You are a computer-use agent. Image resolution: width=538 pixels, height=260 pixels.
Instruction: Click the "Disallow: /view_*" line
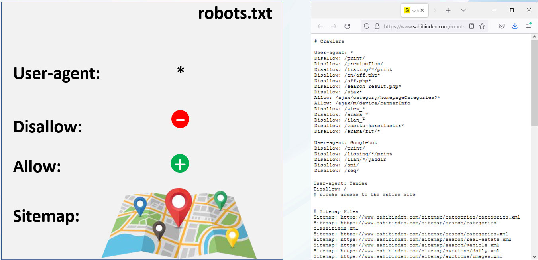coord(340,108)
